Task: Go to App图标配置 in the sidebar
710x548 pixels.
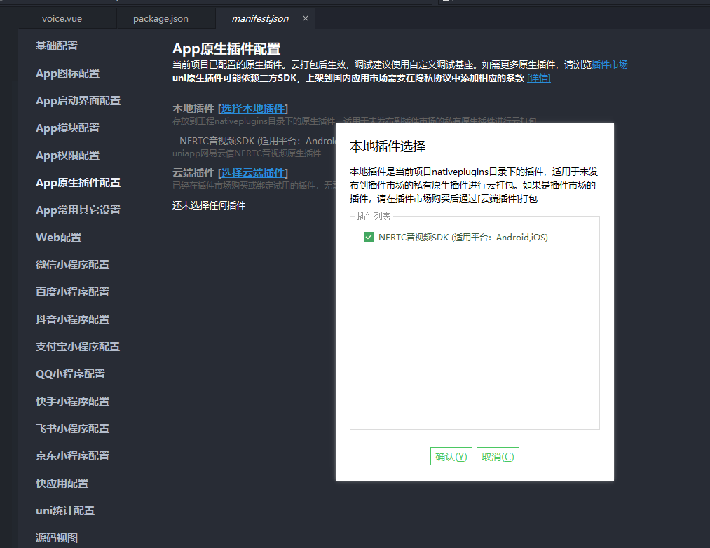Action: coord(67,74)
